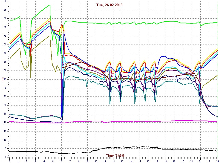This screenshot has height=164, width=219.
Task: Click the °C unit label on the vertical axis
Action: coord(3,79)
